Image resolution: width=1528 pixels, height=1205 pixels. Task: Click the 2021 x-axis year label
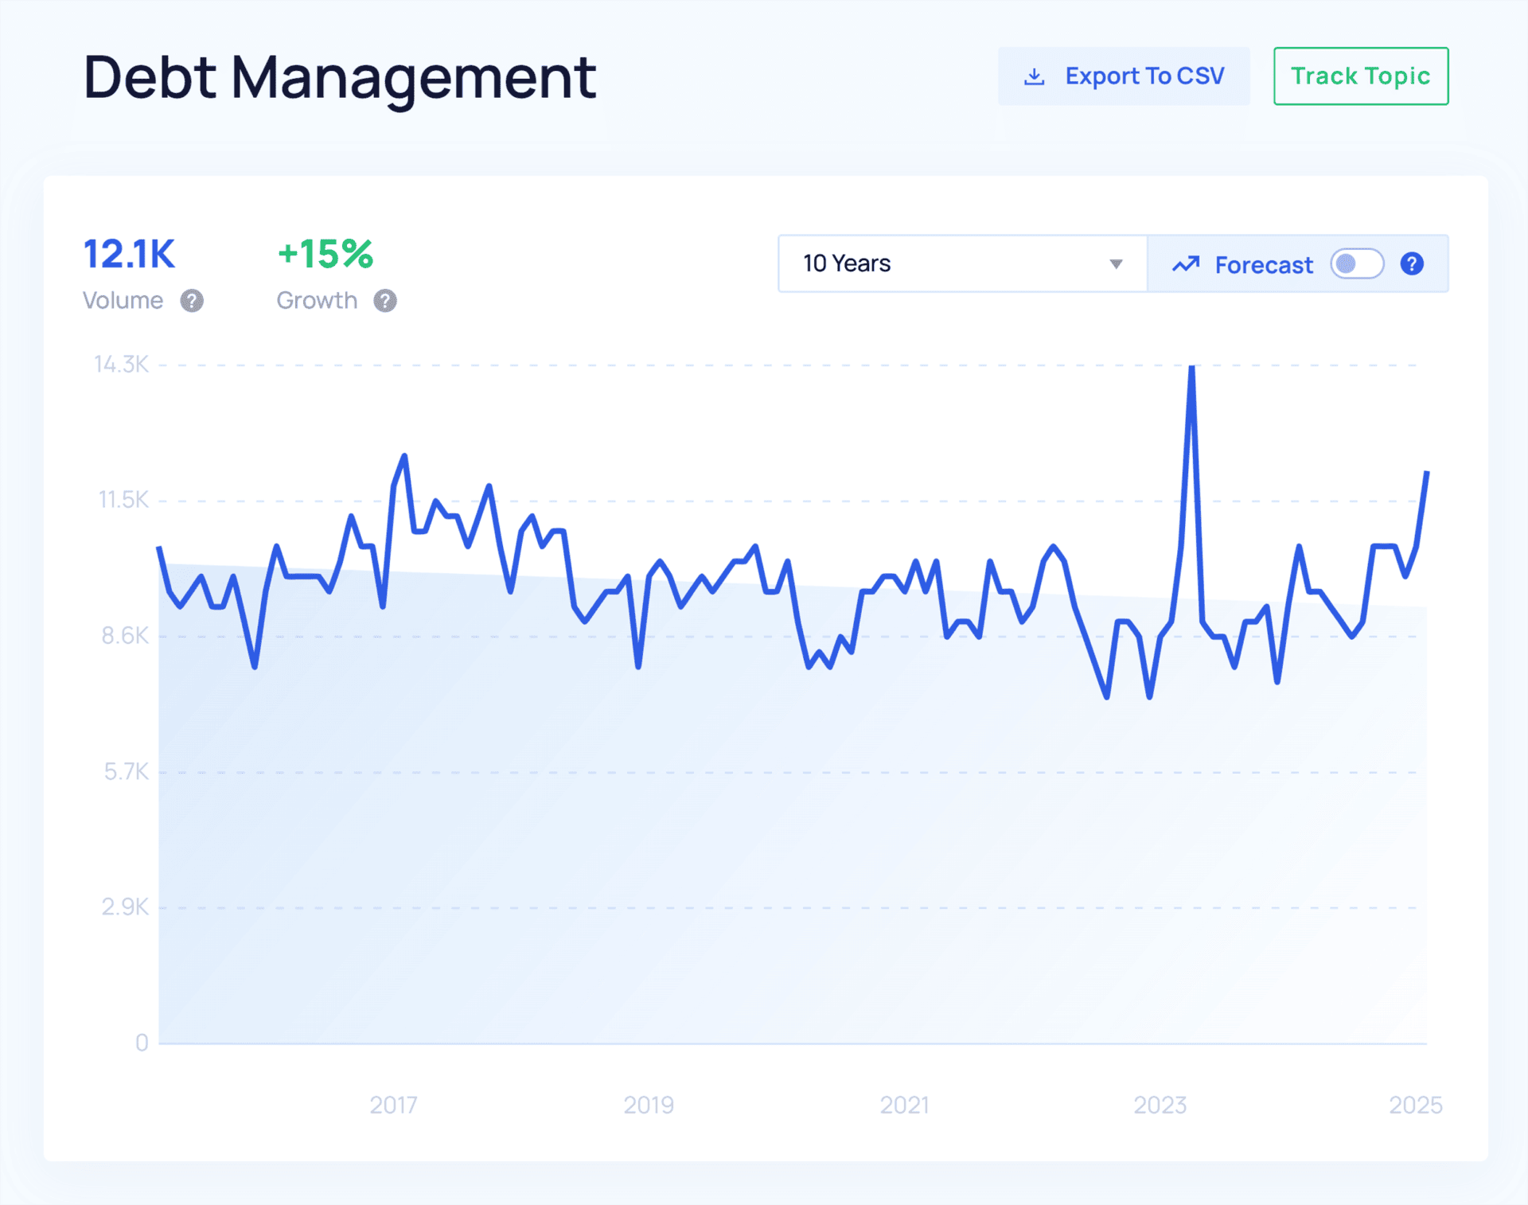pyautogui.click(x=904, y=1105)
